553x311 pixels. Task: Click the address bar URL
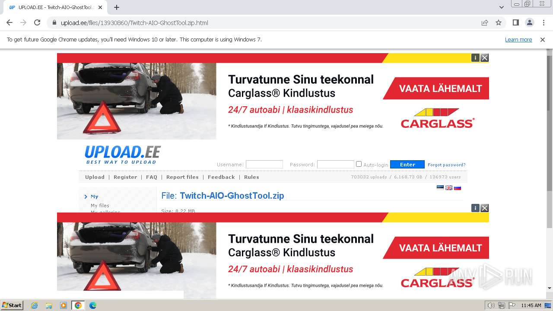134,22
